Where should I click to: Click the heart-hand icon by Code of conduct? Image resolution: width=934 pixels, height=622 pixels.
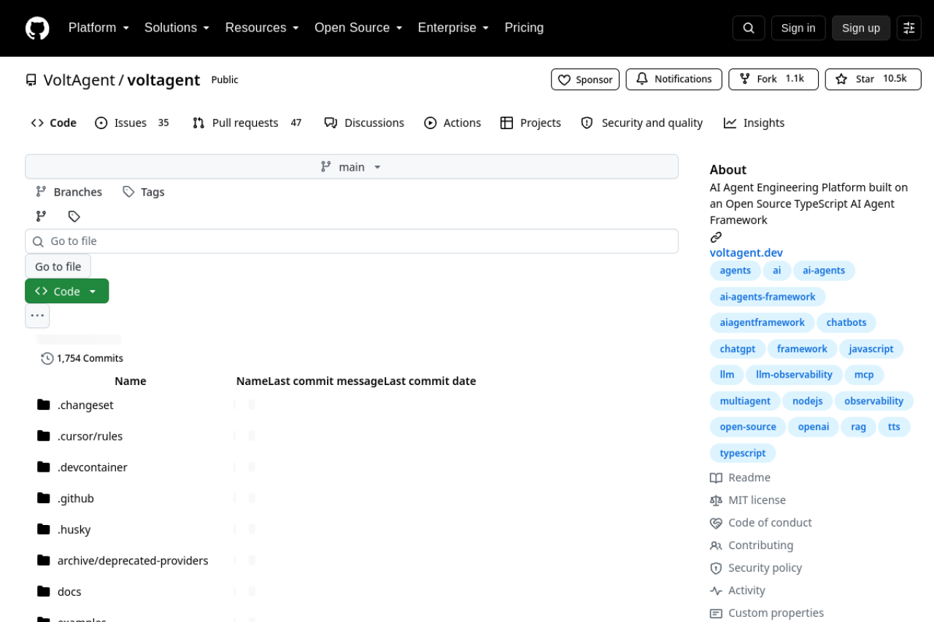tap(716, 523)
